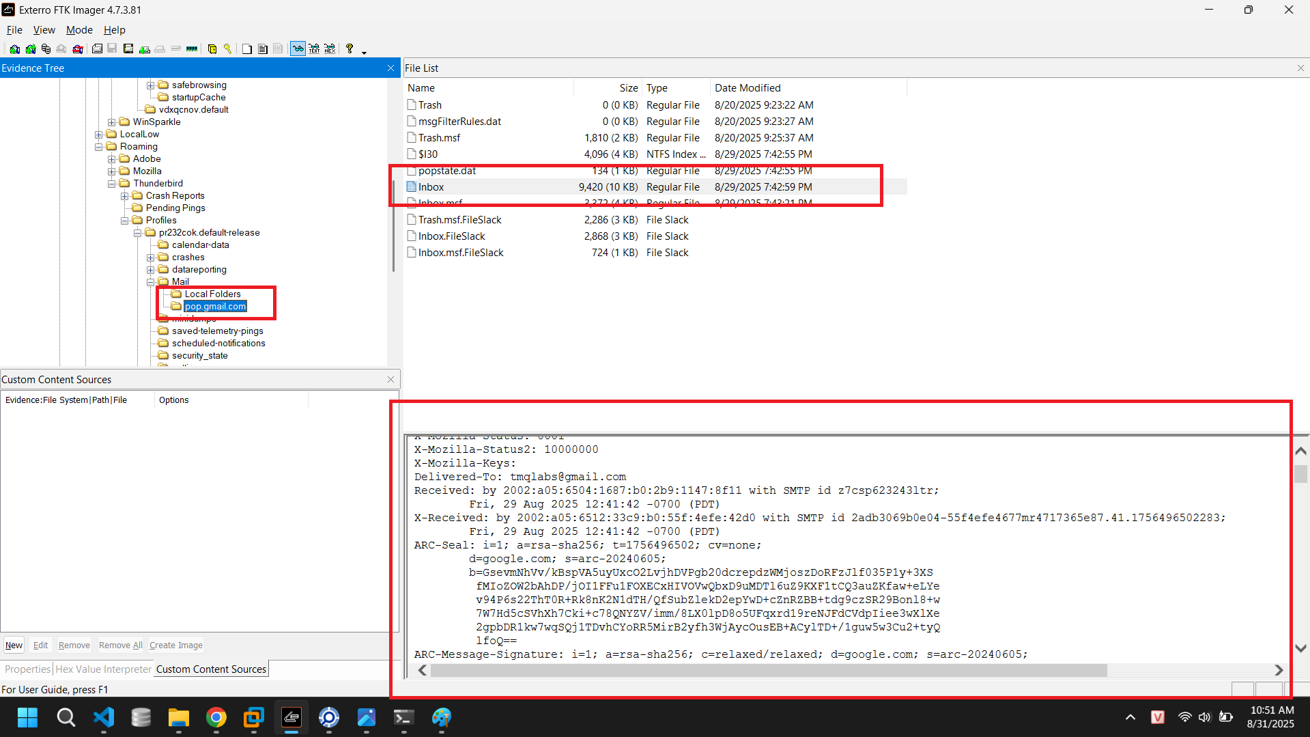Expand the Mozilla folder in Evidence Tree
Image resolution: width=1310 pixels, height=737 pixels.
click(111, 171)
